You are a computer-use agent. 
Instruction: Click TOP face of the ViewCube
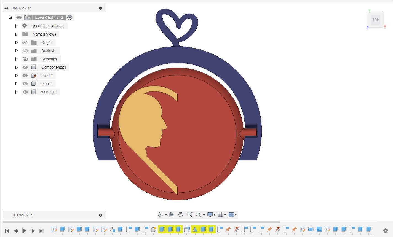375,20
